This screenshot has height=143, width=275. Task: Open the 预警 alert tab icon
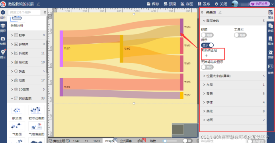pyautogui.click(x=271, y=54)
